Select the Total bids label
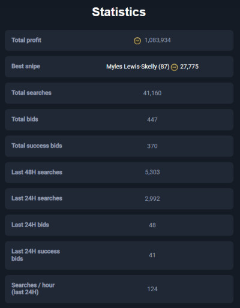The image size is (240, 308). point(25,119)
